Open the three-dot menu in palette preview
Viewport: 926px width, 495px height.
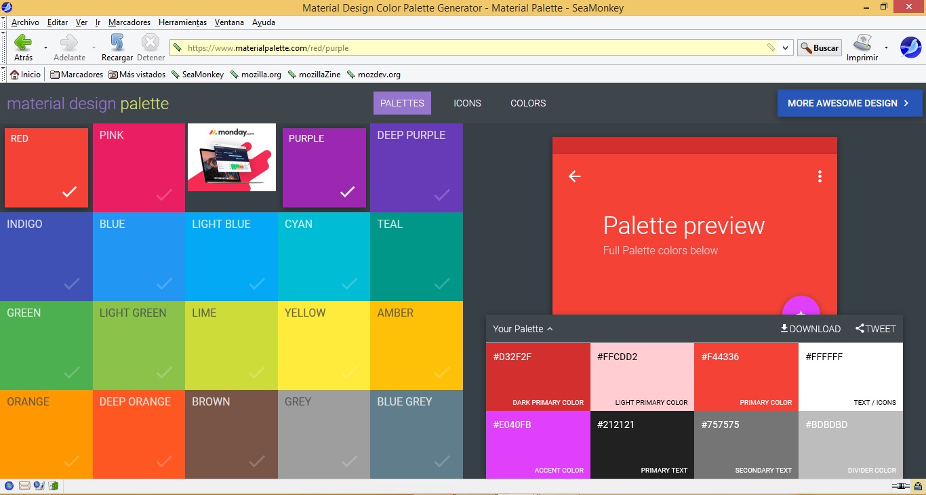coord(820,176)
